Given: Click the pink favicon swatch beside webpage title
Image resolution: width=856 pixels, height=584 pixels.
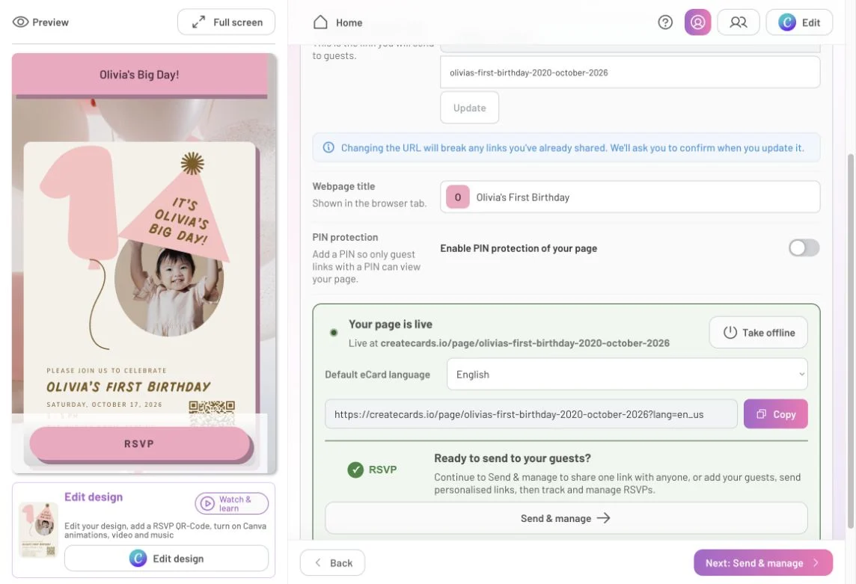Looking at the screenshot, I should 457,197.
